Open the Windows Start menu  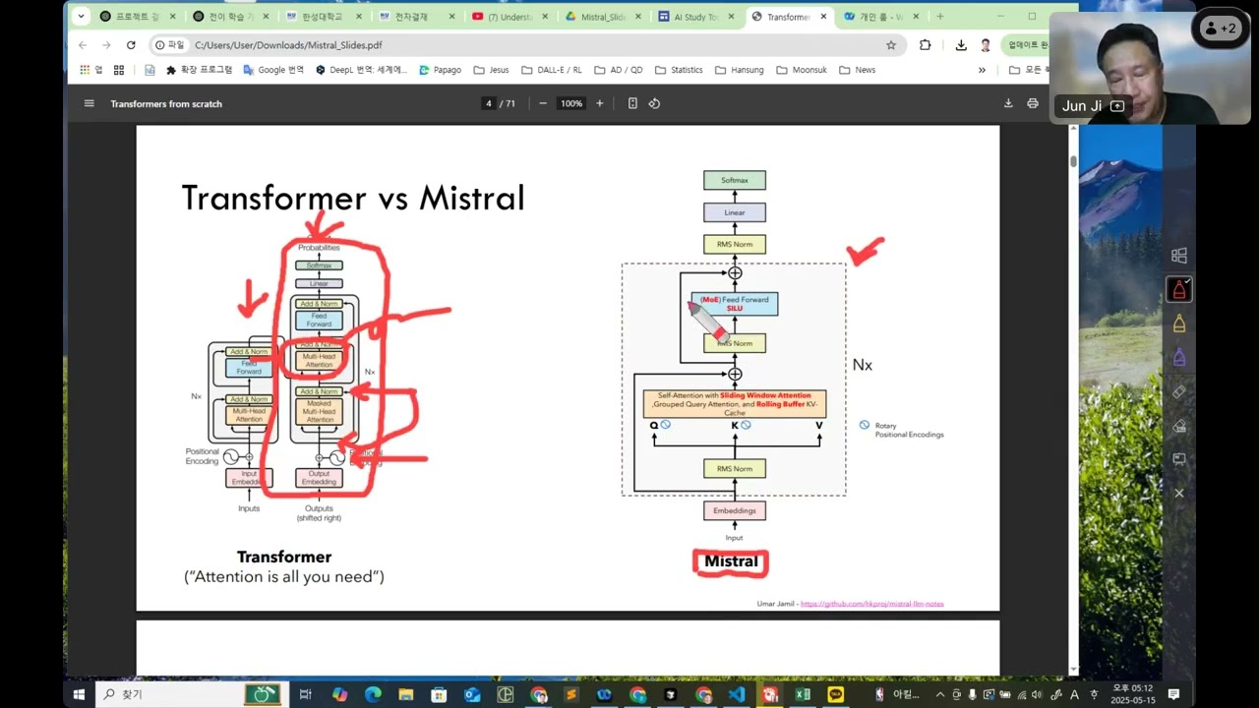(79, 694)
